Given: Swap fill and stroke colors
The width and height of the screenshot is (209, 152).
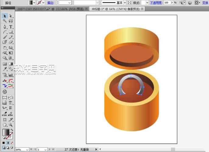Looking at the screenshot, I should (12, 130).
